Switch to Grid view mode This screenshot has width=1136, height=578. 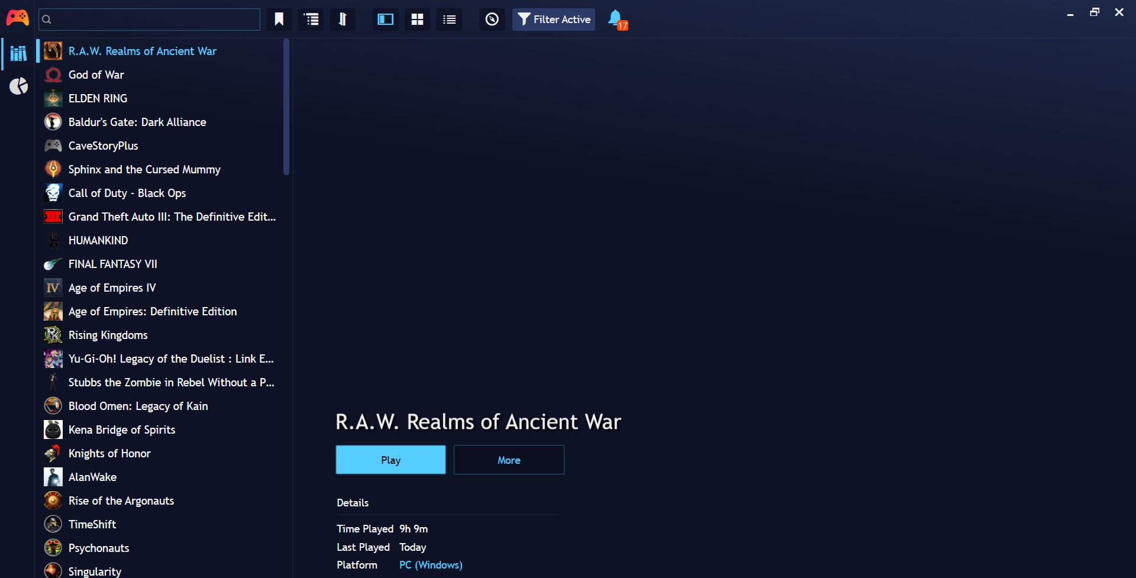coord(417,20)
